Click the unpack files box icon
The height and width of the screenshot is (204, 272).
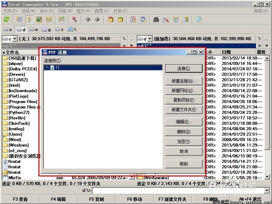(120, 19)
